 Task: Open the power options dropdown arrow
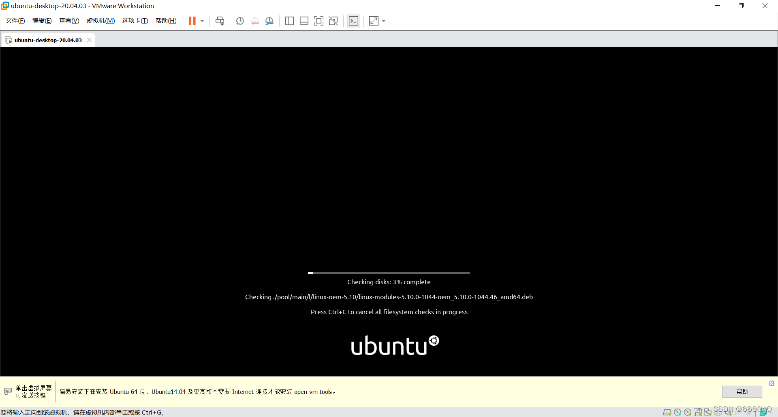[x=202, y=21]
